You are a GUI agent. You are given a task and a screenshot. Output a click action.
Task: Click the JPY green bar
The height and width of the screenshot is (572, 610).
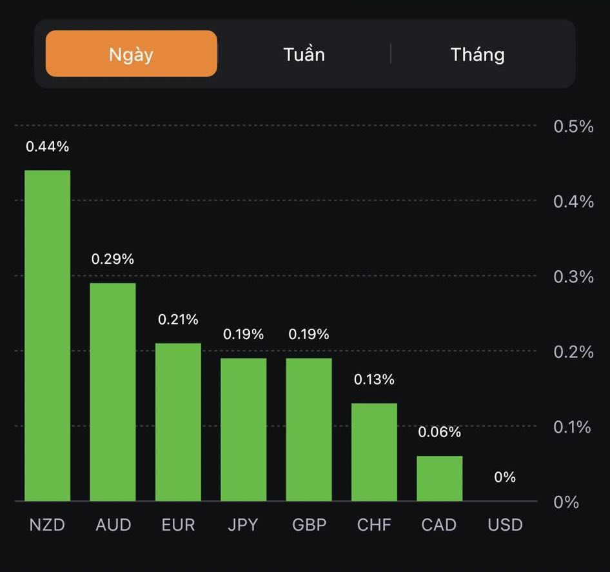(x=243, y=429)
